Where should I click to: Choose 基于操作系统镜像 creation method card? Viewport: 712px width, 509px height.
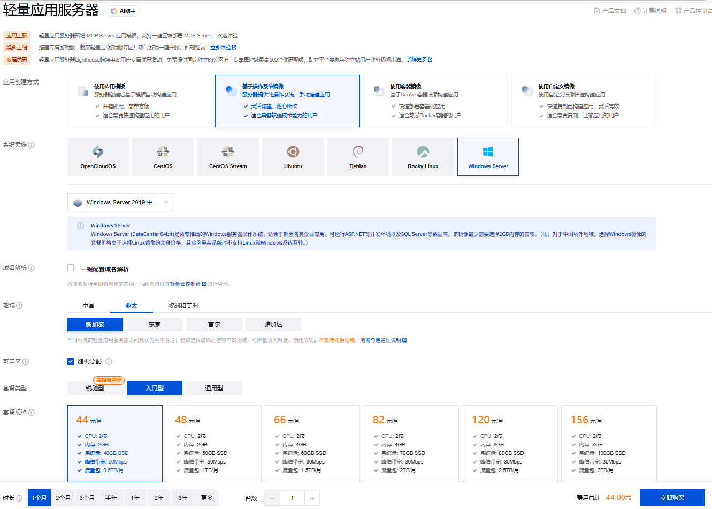point(287,101)
